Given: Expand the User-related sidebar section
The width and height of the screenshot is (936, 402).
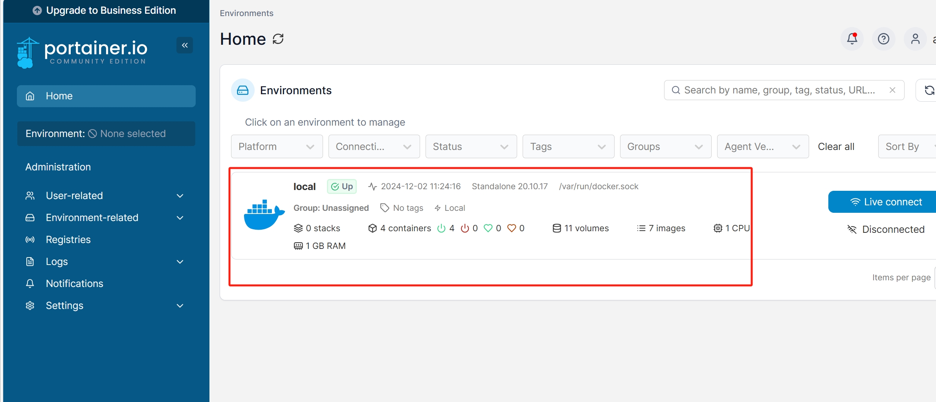Looking at the screenshot, I should (x=105, y=196).
